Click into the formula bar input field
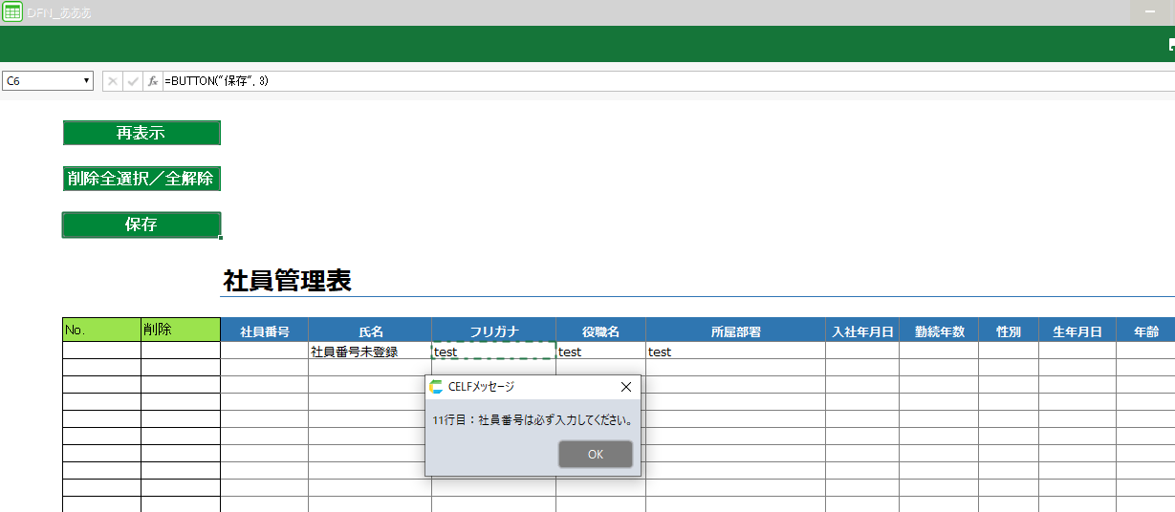1175x512 pixels. tap(669, 81)
